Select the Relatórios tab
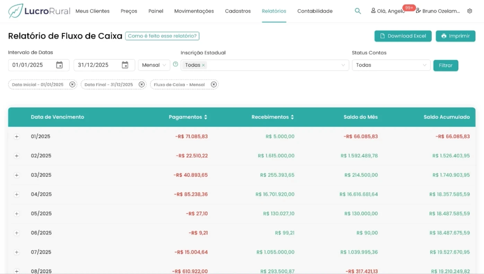This screenshot has width=484, height=274. click(x=274, y=11)
